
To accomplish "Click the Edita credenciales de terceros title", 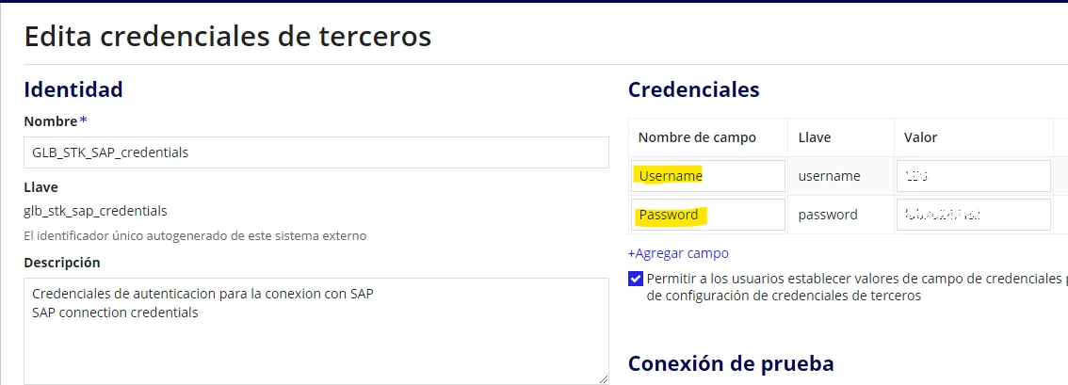I will [228, 36].
